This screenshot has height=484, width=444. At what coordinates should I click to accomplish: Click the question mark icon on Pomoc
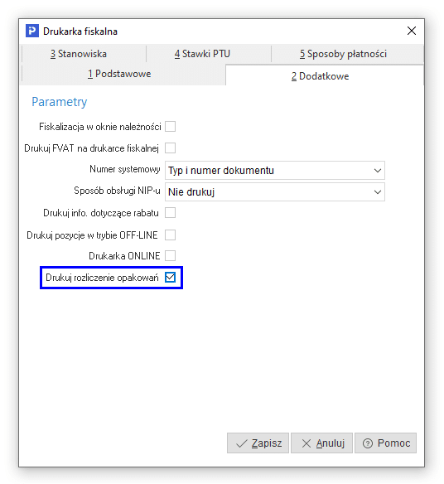pos(368,443)
